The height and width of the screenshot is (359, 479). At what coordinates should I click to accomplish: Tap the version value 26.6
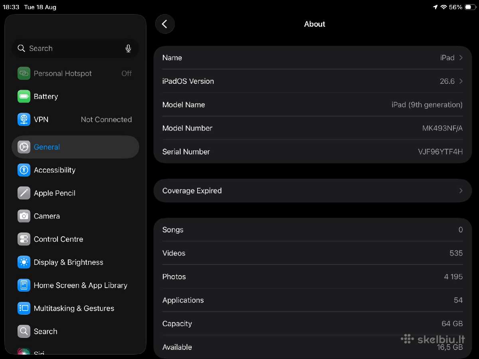pos(447,81)
